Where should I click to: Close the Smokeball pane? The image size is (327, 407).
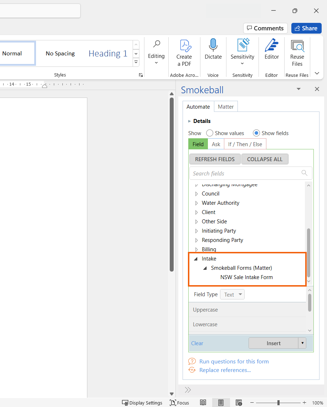click(x=317, y=89)
